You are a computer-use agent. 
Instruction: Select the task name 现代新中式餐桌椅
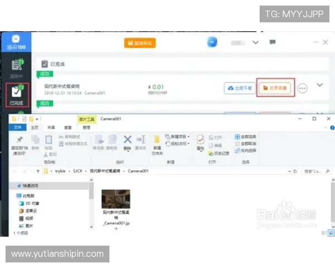click(x=62, y=86)
